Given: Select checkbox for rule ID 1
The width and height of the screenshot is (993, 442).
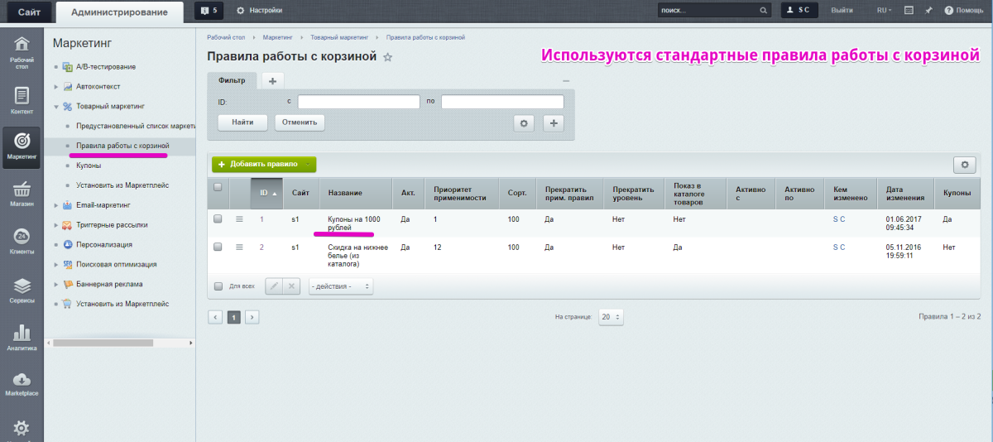Looking at the screenshot, I should pos(218,219).
